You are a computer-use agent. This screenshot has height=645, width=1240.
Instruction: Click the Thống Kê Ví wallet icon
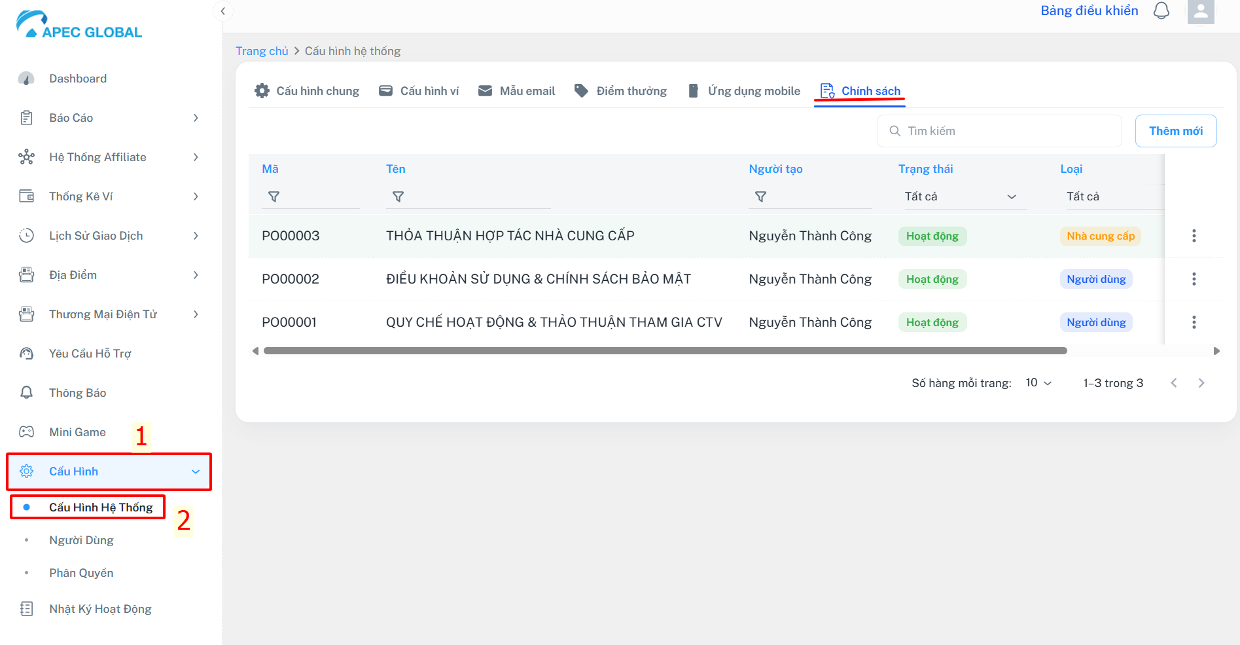[x=26, y=196]
